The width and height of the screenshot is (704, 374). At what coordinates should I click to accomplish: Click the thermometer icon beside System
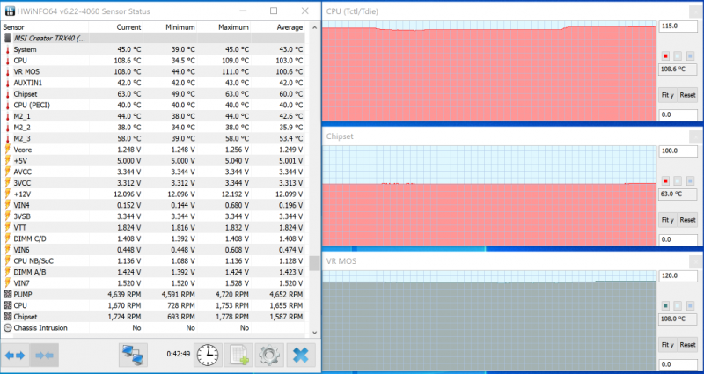(7, 49)
